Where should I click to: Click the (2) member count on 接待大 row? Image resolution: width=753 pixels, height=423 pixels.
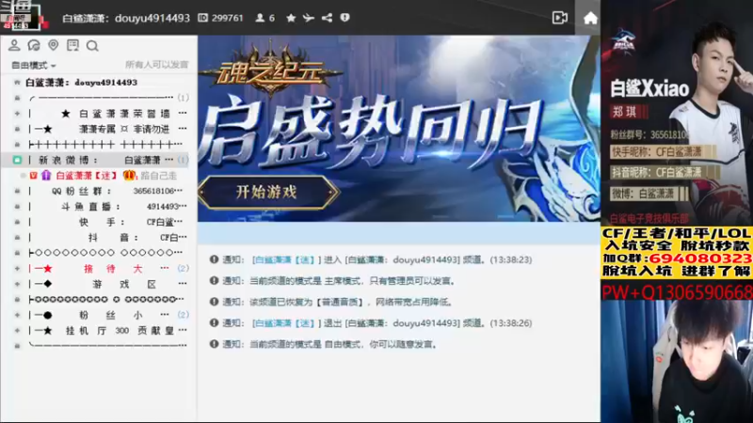[x=183, y=269]
